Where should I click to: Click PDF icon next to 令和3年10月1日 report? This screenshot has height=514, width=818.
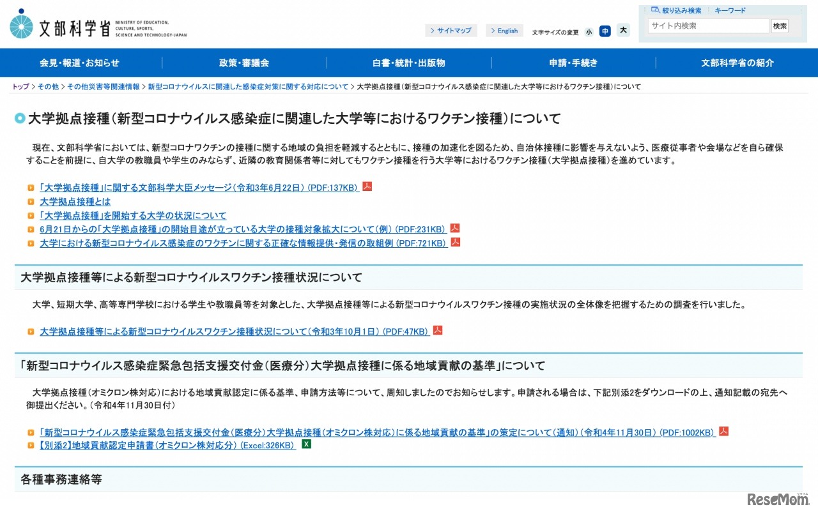tap(437, 330)
